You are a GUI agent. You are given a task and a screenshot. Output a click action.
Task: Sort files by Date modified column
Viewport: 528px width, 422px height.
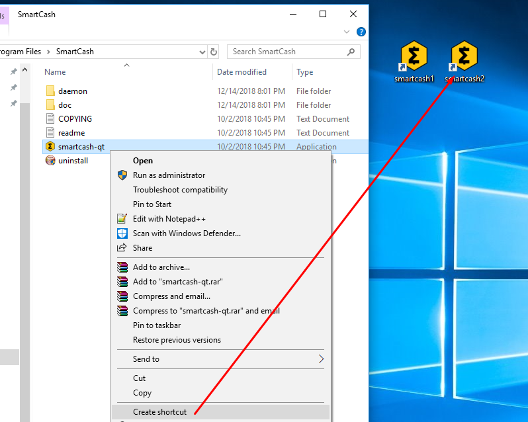pos(242,72)
